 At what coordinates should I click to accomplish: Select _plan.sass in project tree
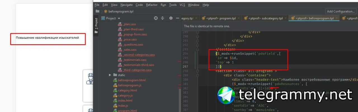click(129, 24)
